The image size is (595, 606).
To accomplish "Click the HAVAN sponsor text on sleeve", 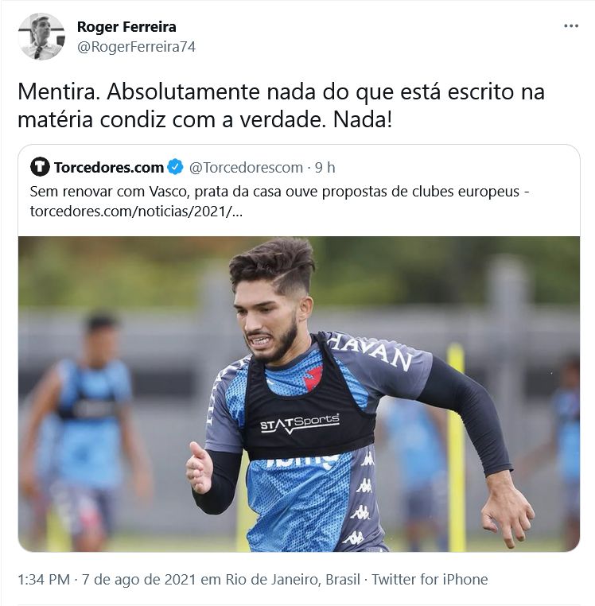I will click(371, 350).
